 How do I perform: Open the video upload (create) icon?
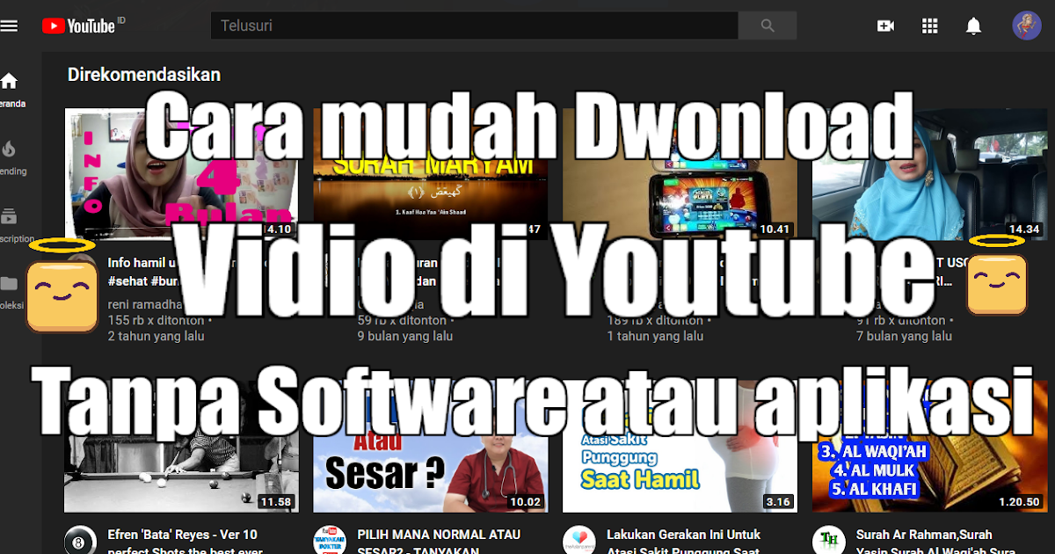coord(886,26)
